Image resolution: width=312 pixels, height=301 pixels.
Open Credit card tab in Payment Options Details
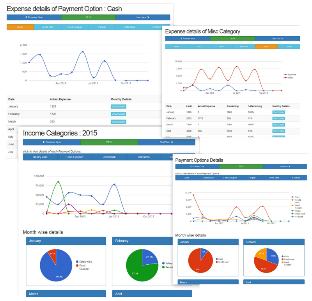coord(208,178)
